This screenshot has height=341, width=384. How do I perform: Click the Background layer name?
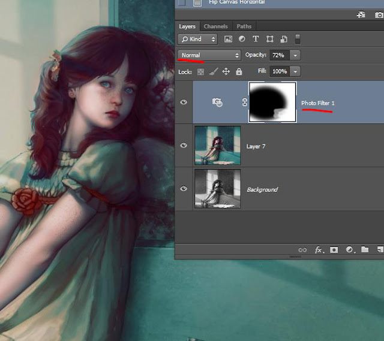click(262, 189)
